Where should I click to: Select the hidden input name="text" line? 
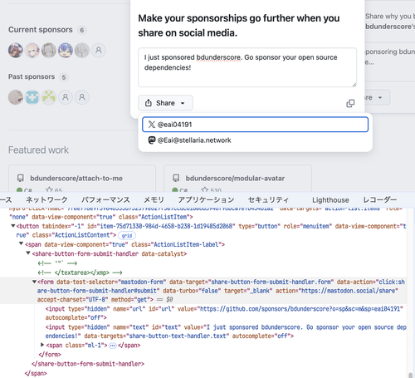coord(226,331)
